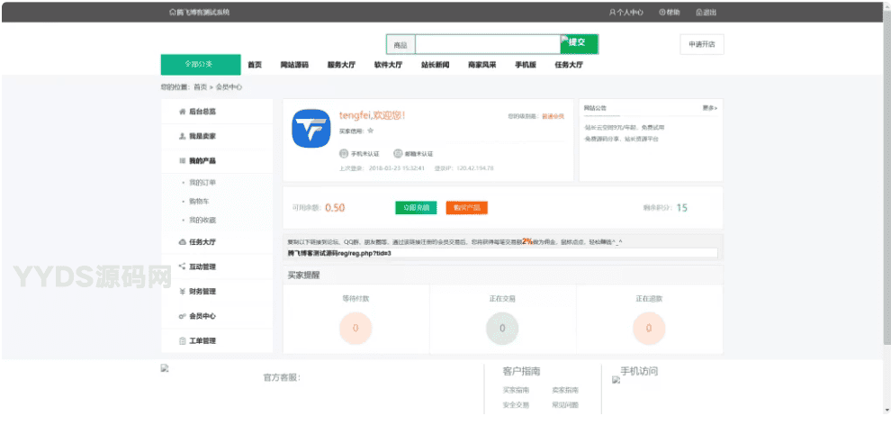Click the list icon beside 我的产品
The image size is (891, 425).
click(x=182, y=161)
